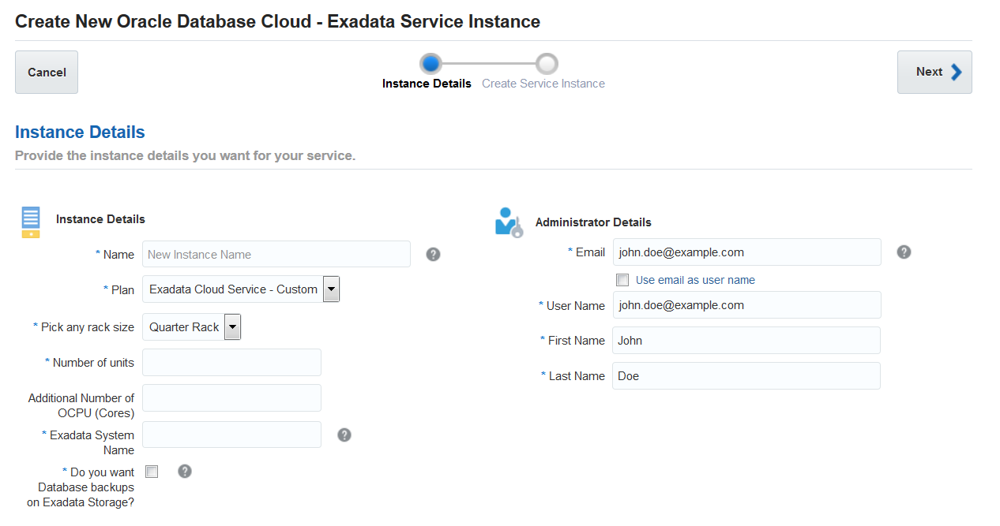Enable Use email as user name

click(622, 280)
